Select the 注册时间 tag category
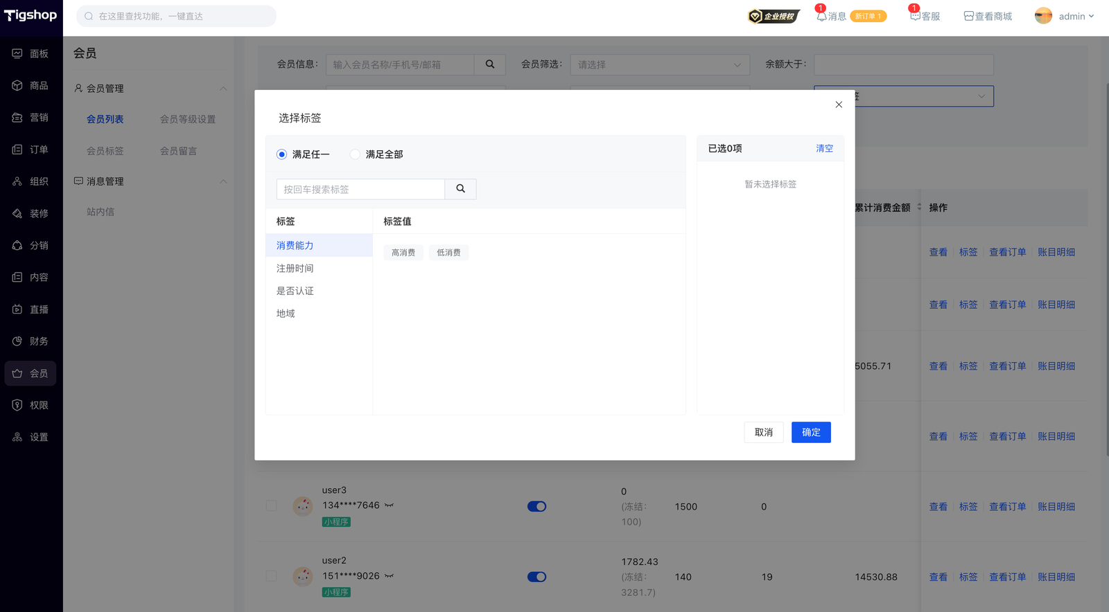Image resolution: width=1109 pixels, height=612 pixels. coord(295,268)
